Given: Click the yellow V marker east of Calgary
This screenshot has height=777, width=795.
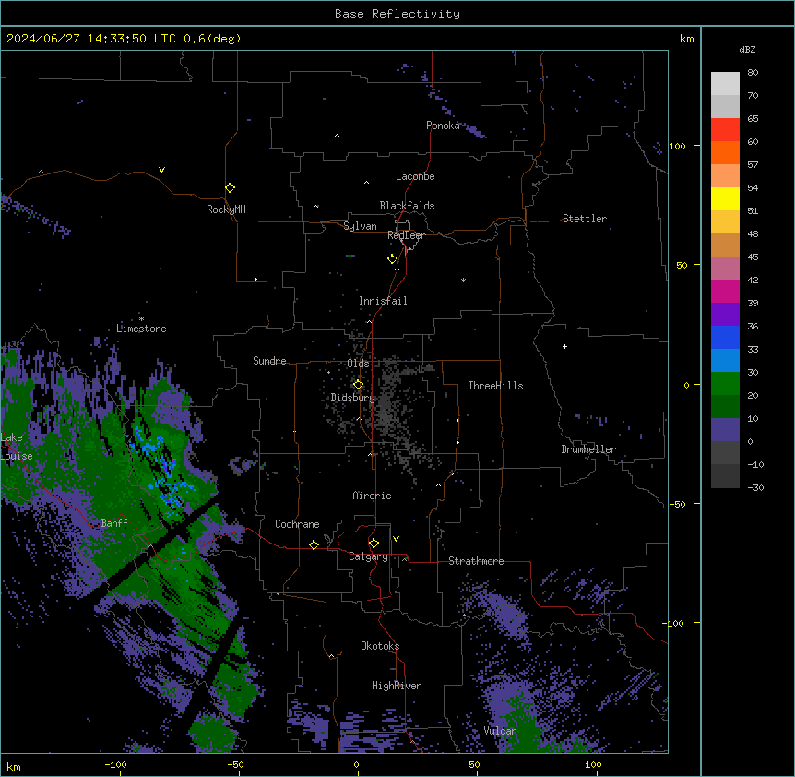Looking at the screenshot, I should 396,539.
